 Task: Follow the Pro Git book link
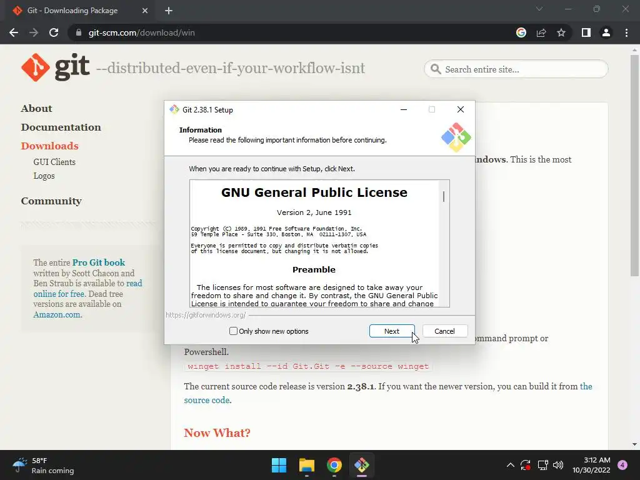click(99, 262)
